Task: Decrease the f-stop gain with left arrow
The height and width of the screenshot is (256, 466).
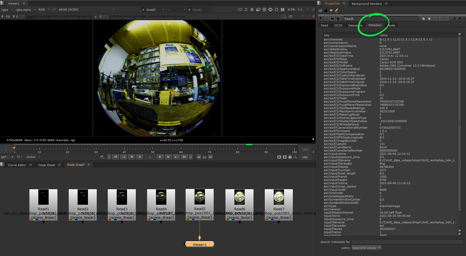Action: point(2,16)
